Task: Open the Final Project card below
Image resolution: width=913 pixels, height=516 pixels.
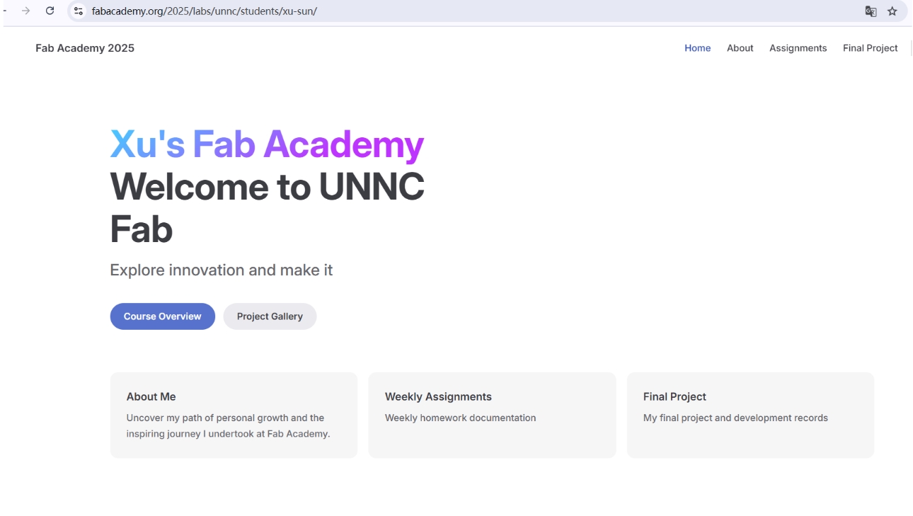Action: [750, 415]
